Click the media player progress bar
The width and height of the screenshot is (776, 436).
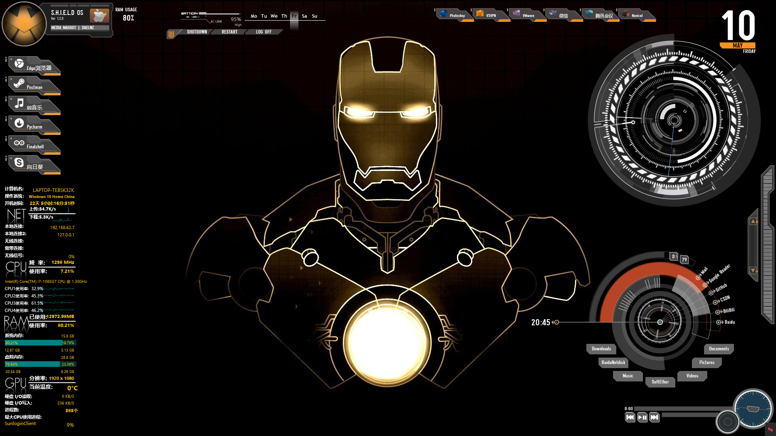tap(684, 409)
